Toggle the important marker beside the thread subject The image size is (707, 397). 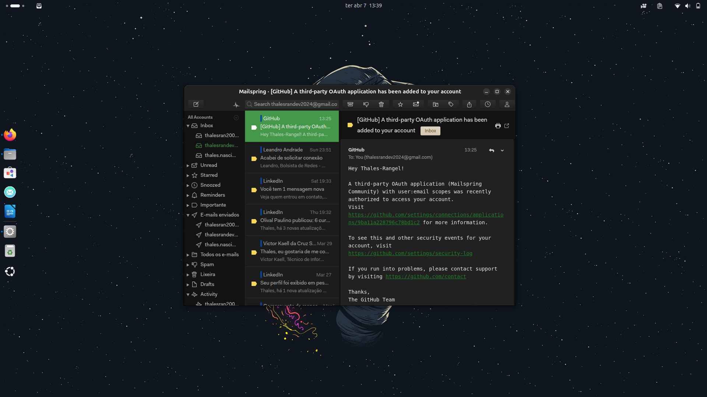(350, 125)
